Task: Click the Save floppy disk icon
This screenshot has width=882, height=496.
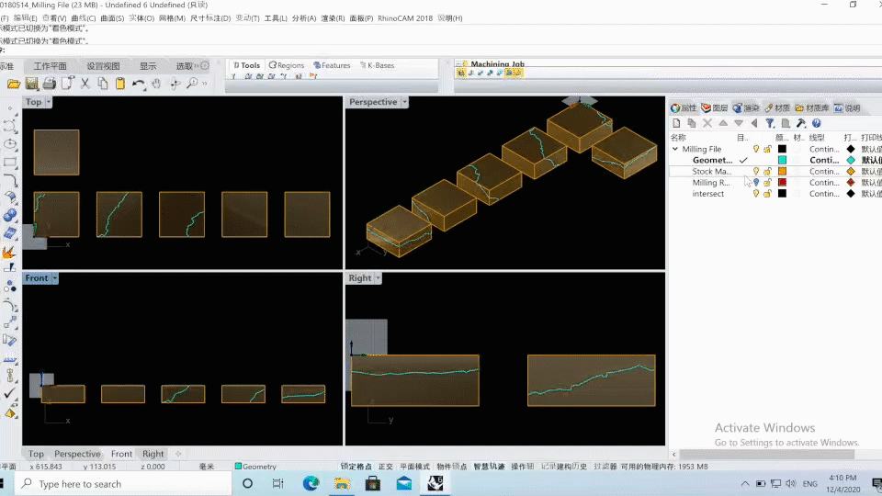Action: [x=31, y=84]
